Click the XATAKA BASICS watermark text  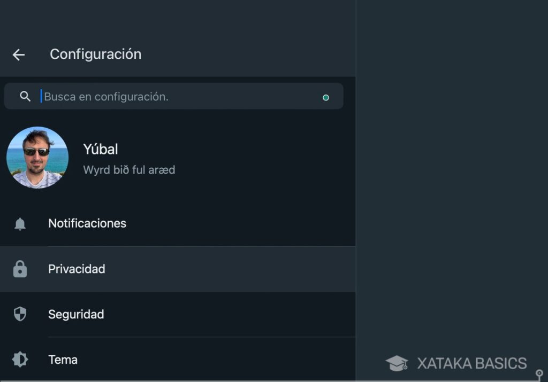[471, 363]
